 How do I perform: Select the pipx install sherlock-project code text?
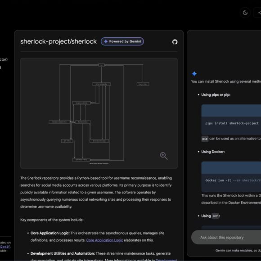point(232,123)
